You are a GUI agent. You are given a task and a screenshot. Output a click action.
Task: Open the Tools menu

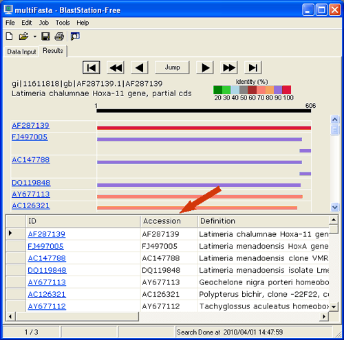click(63, 23)
